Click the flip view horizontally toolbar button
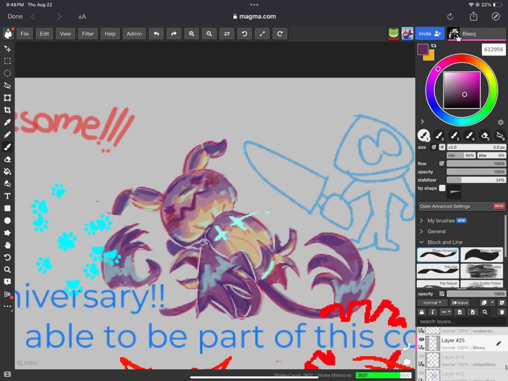The height and width of the screenshot is (381, 508). [x=227, y=34]
